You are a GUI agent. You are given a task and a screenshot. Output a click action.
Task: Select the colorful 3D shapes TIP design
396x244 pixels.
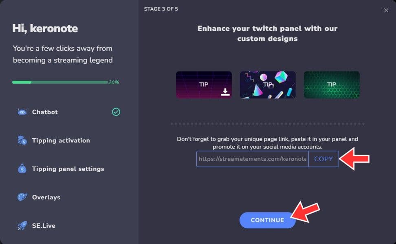click(x=268, y=85)
